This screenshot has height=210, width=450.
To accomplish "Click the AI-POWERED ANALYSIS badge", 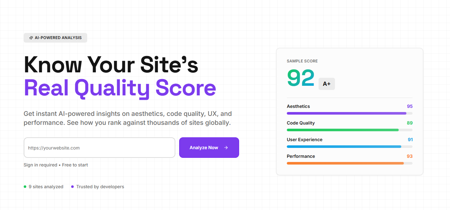I will pos(55,38).
